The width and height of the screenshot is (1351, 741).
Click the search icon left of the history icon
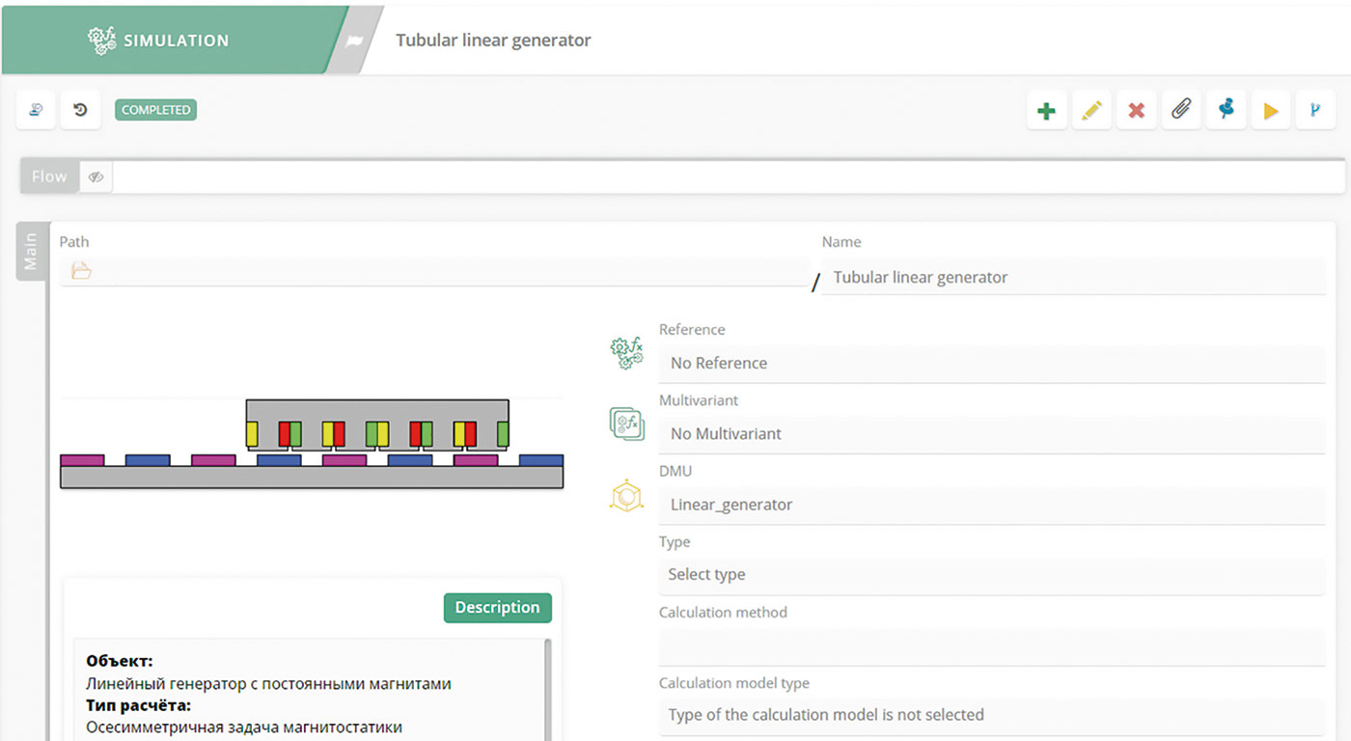pos(36,110)
